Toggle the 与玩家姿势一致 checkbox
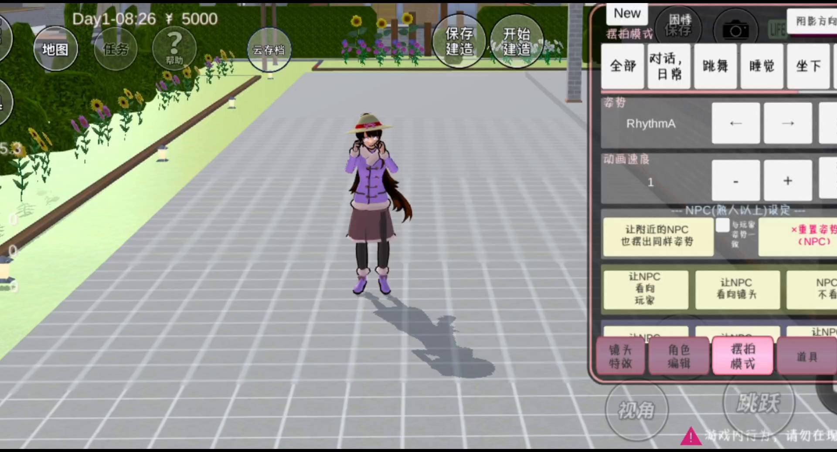 [x=722, y=226]
